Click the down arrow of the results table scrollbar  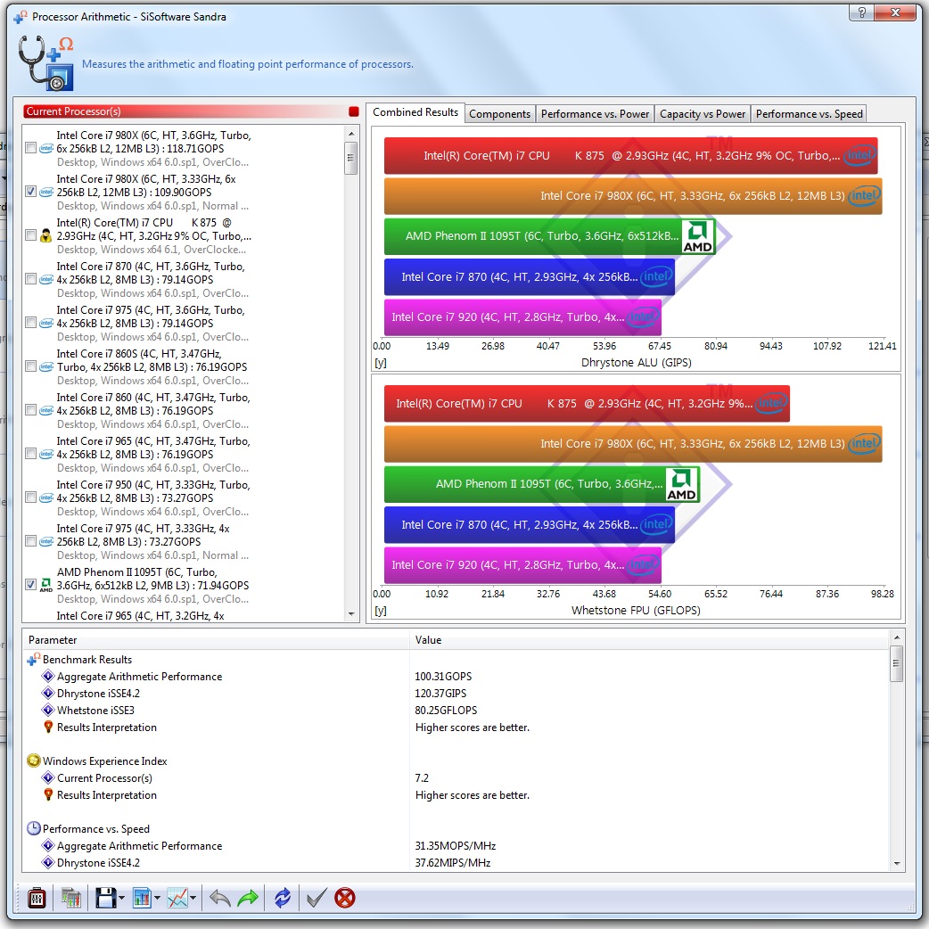coord(896,863)
